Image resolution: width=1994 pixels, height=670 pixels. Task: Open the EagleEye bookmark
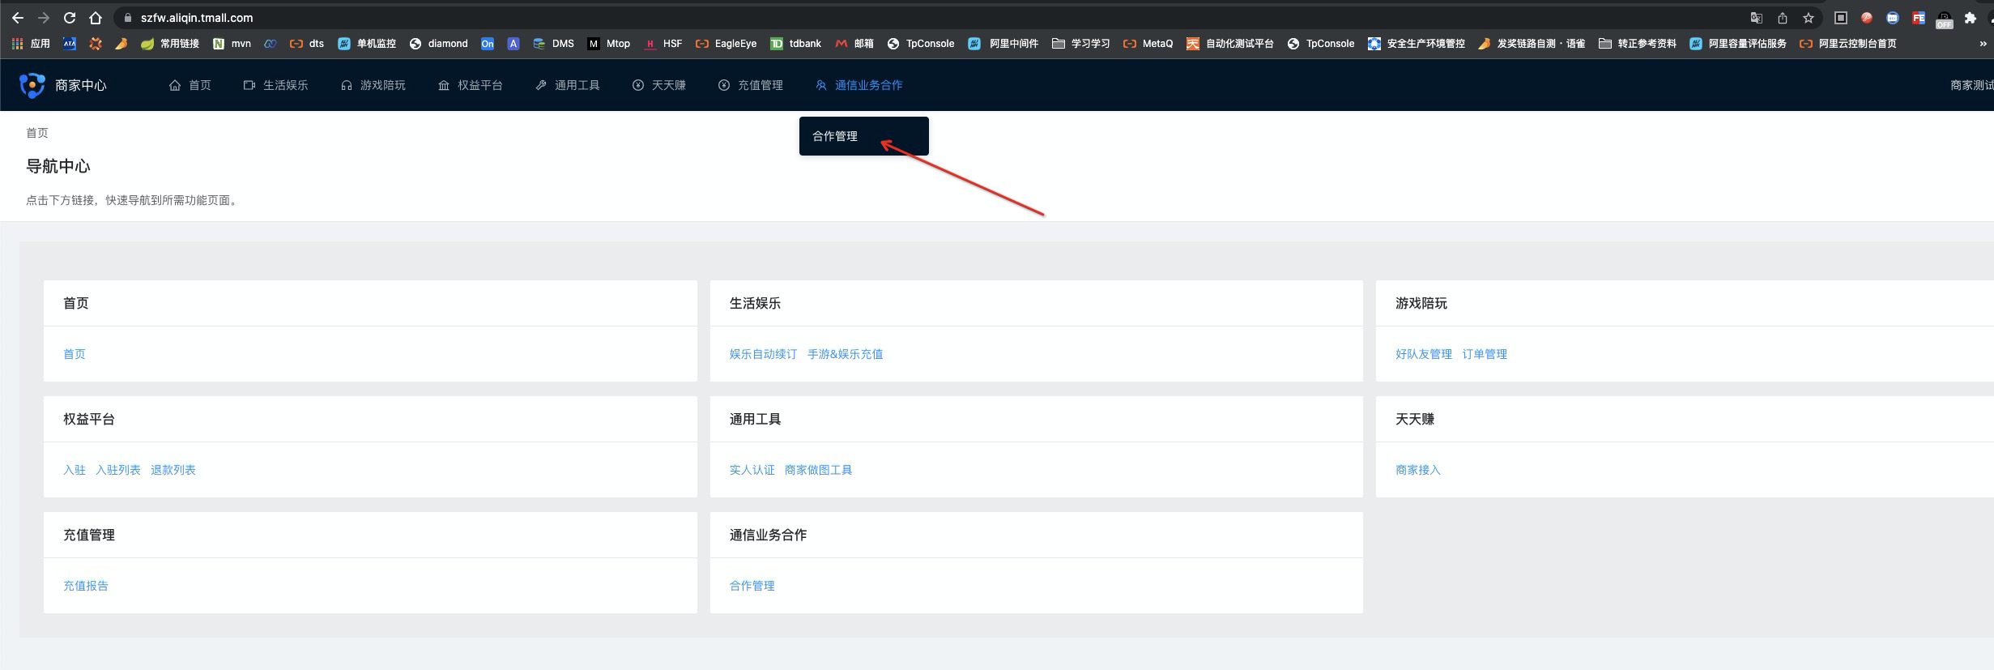pos(726,44)
